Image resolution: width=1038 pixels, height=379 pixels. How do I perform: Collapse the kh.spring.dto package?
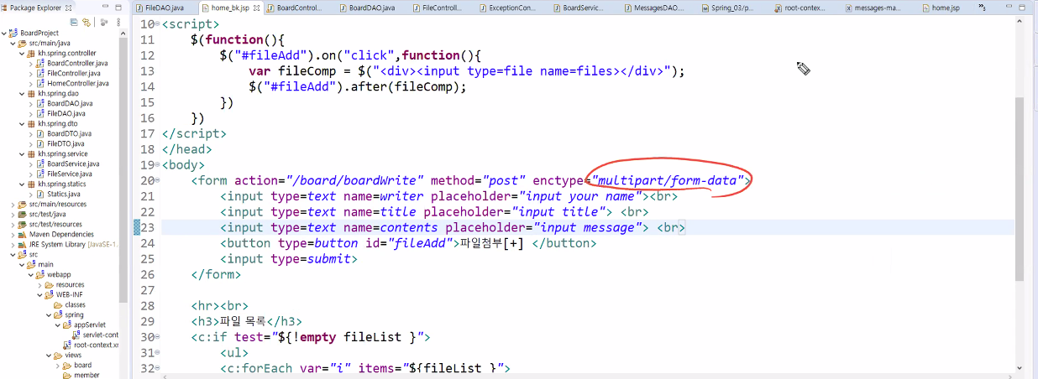click(22, 123)
